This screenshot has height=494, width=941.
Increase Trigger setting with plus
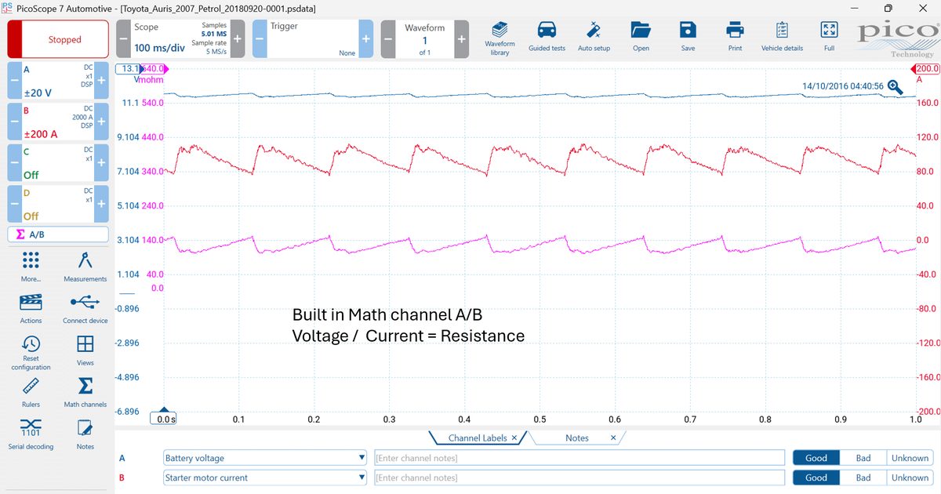coord(366,39)
